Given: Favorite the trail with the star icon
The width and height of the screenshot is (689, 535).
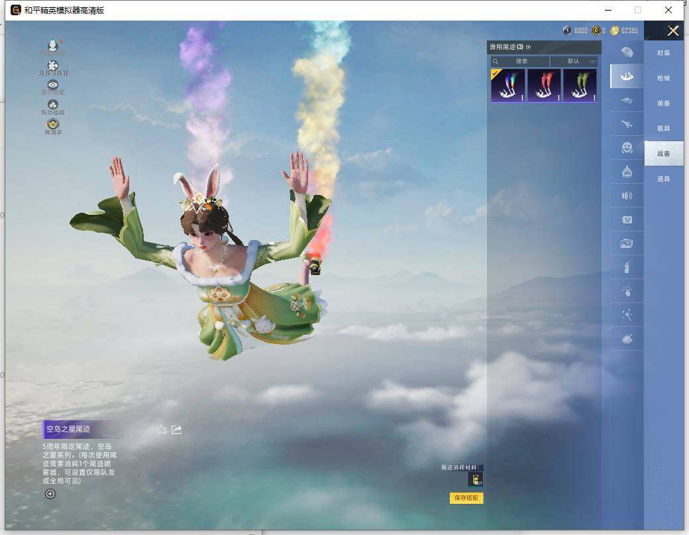Looking at the screenshot, I should (x=162, y=430).
